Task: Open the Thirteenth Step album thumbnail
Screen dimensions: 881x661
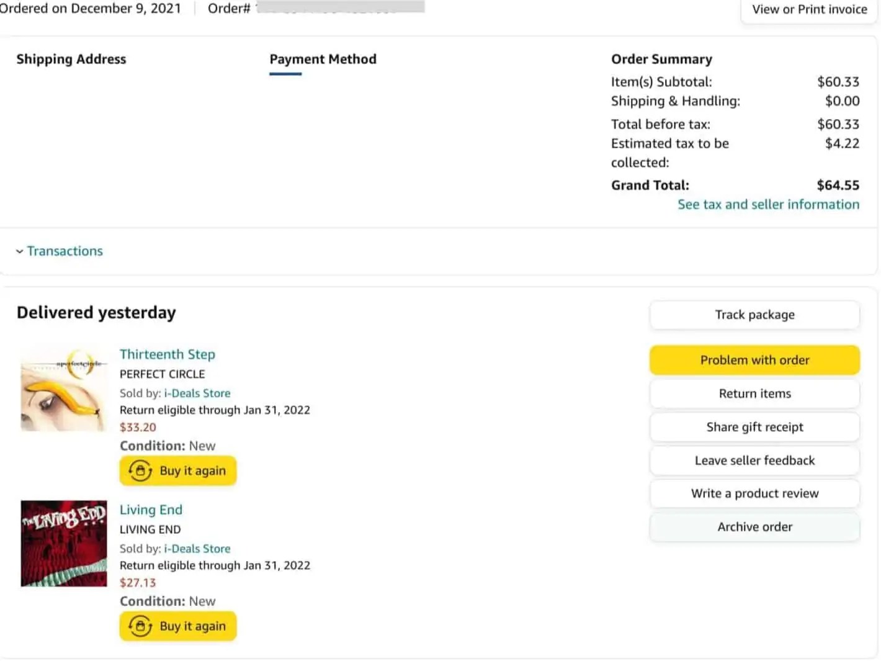Action: coord(63,388)
